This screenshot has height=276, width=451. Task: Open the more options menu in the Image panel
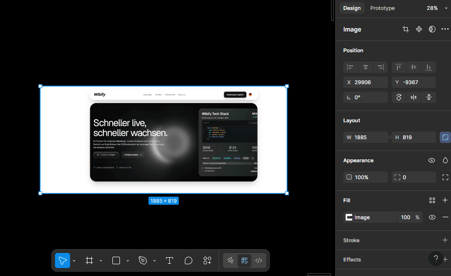[445, 29]
